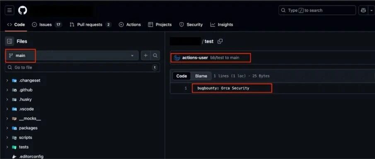Select the .changeset folder name
Screen dimensions: 375x159
[x=30, y=81]
